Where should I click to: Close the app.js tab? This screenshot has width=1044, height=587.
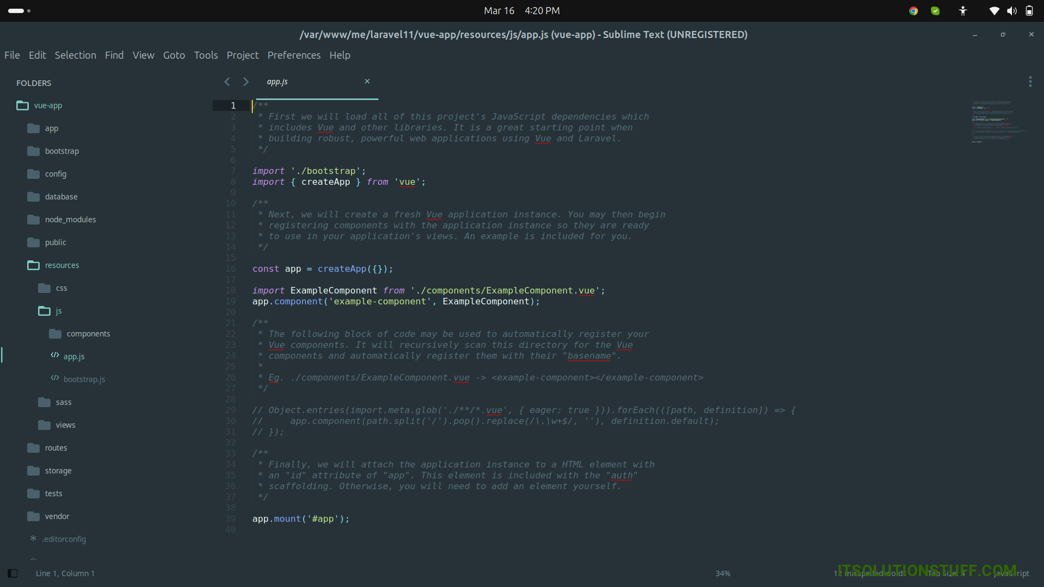368,81
